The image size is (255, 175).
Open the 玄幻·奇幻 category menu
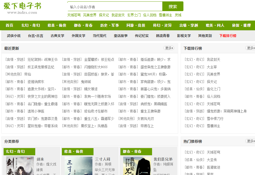[31, 25]
